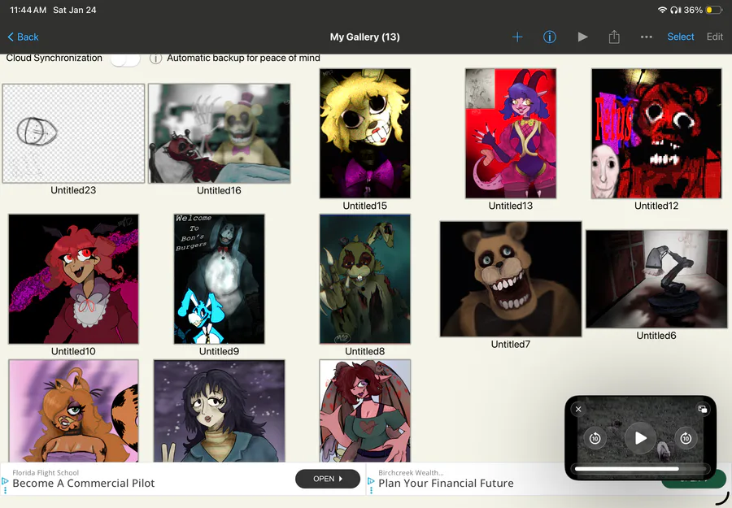
Task: Open the dark-haired girl peace sign thumbnail
Action: [x=219, y=410]
